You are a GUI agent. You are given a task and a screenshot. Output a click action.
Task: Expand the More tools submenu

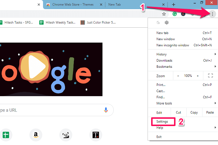point(183,103)
